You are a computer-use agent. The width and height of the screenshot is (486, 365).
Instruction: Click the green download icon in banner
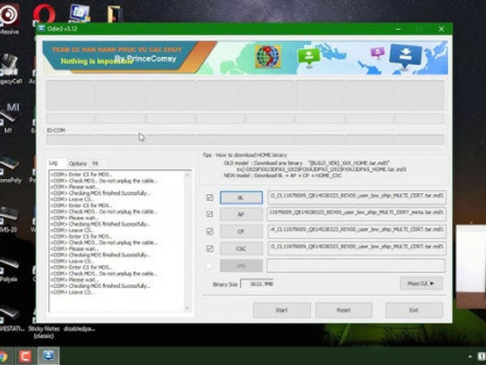[309, 57]
